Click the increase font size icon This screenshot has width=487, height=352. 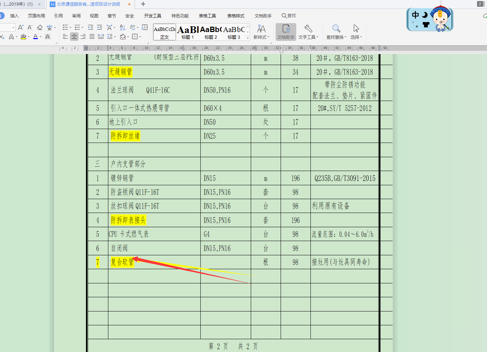(x=21, y=27)
